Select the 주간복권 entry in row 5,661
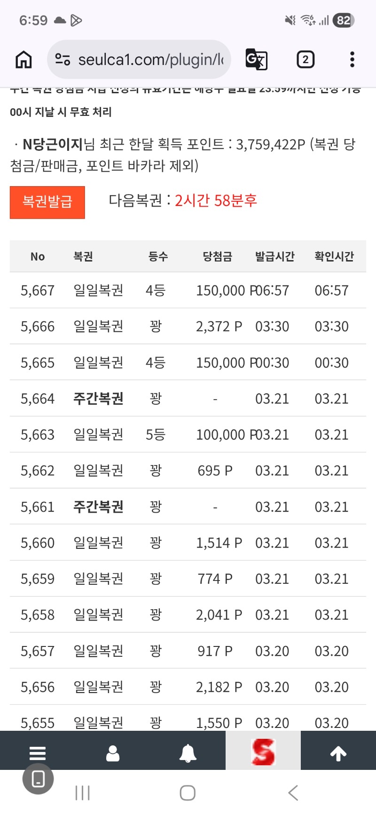 (98, 507)
